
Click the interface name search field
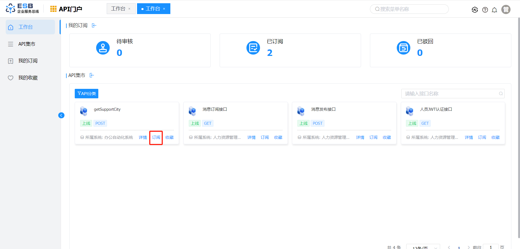point(450,94)
